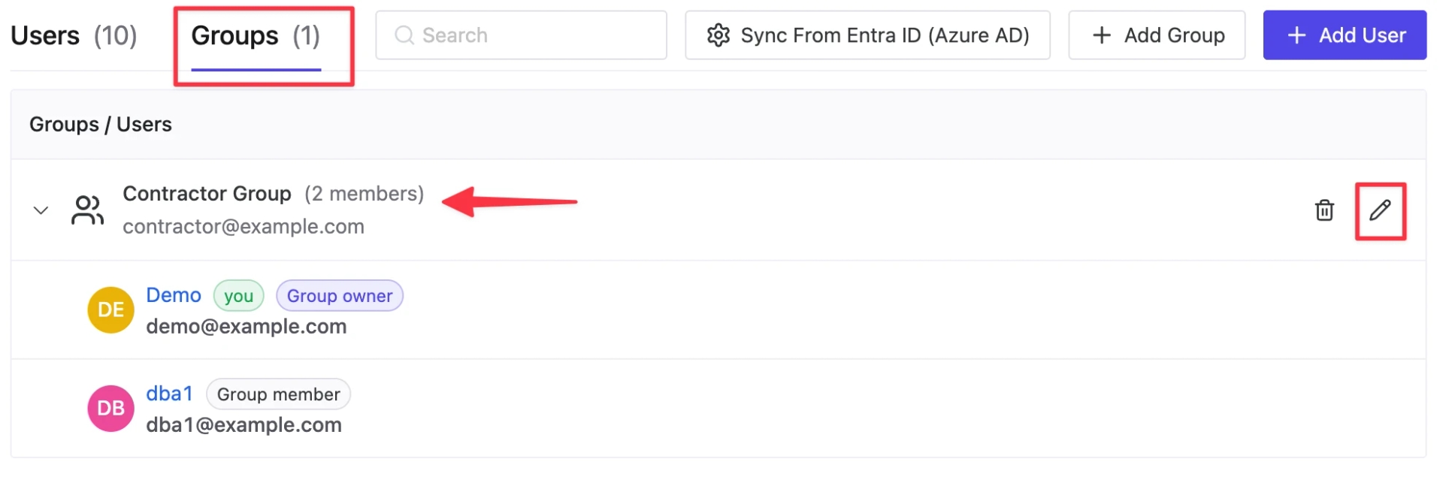This screenshot has height=480, width=1443.
Task: Click the plus icon on Add User
Action: pyautogui.click(x=1296, y=35)
